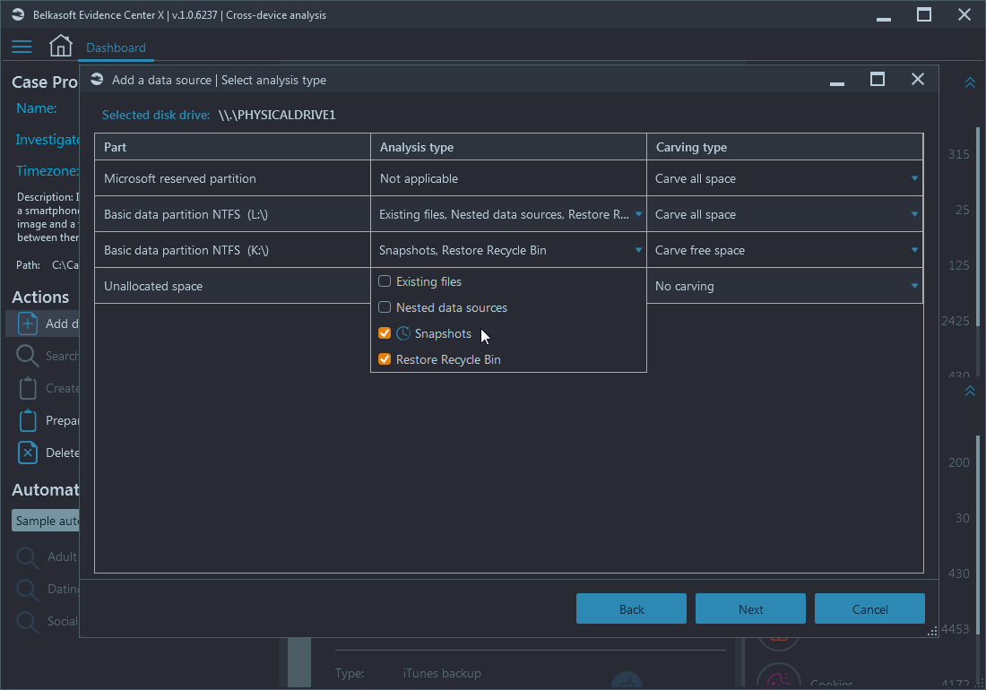Open carving type dropdown for Microsoft reserved partition
This screenshot has height=690, width=986.
point(914,178)
